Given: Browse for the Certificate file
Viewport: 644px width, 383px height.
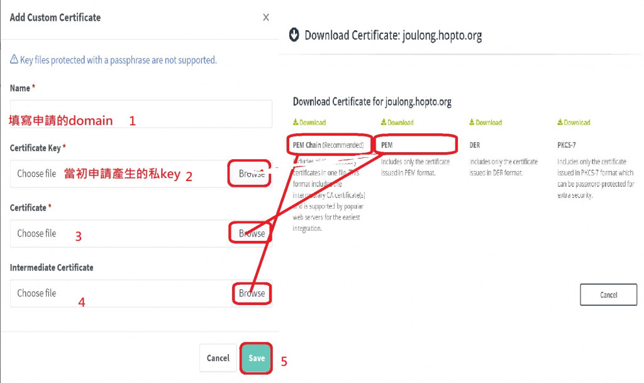Looking at the screenshot, I should tap(252, 233).
